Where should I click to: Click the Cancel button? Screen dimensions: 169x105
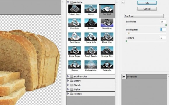pos(147,9)
